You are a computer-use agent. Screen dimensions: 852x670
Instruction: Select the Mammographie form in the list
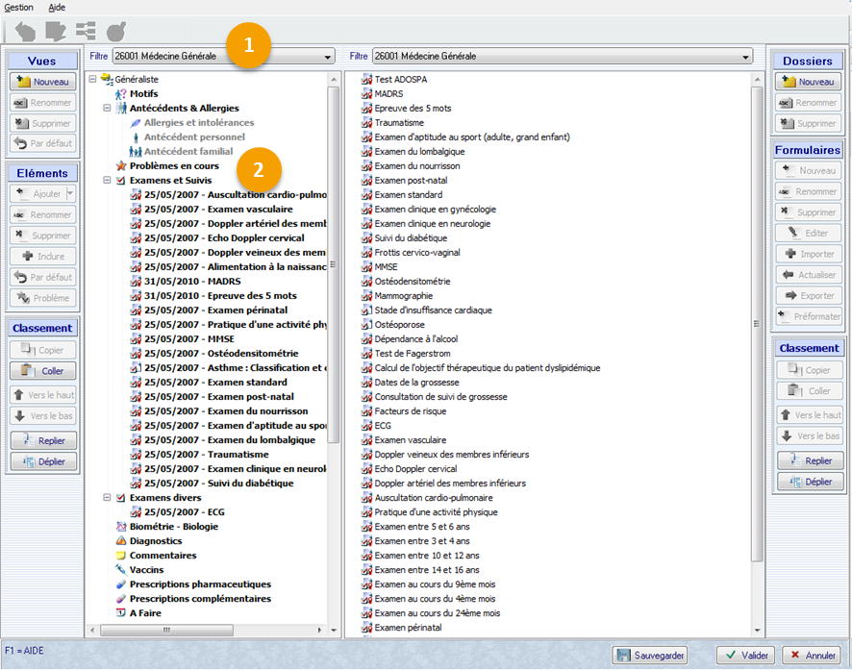tap(402, 296)
